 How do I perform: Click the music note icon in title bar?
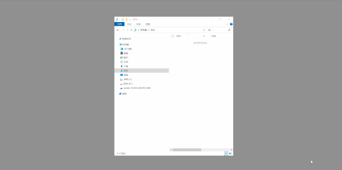point(117,19)
